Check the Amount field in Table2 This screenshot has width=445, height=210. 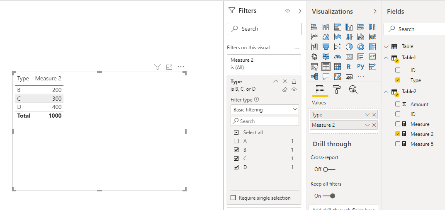coord(398,104)
